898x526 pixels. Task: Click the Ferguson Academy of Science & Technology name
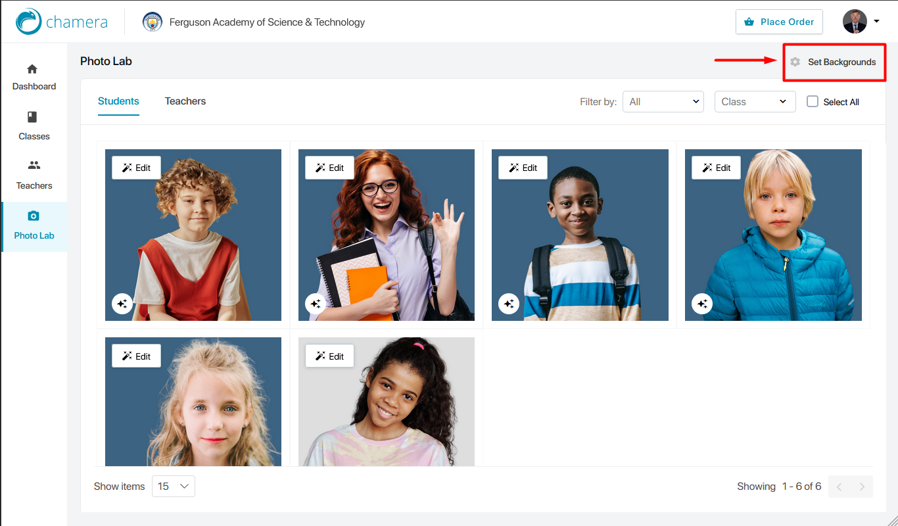(267, 22)
